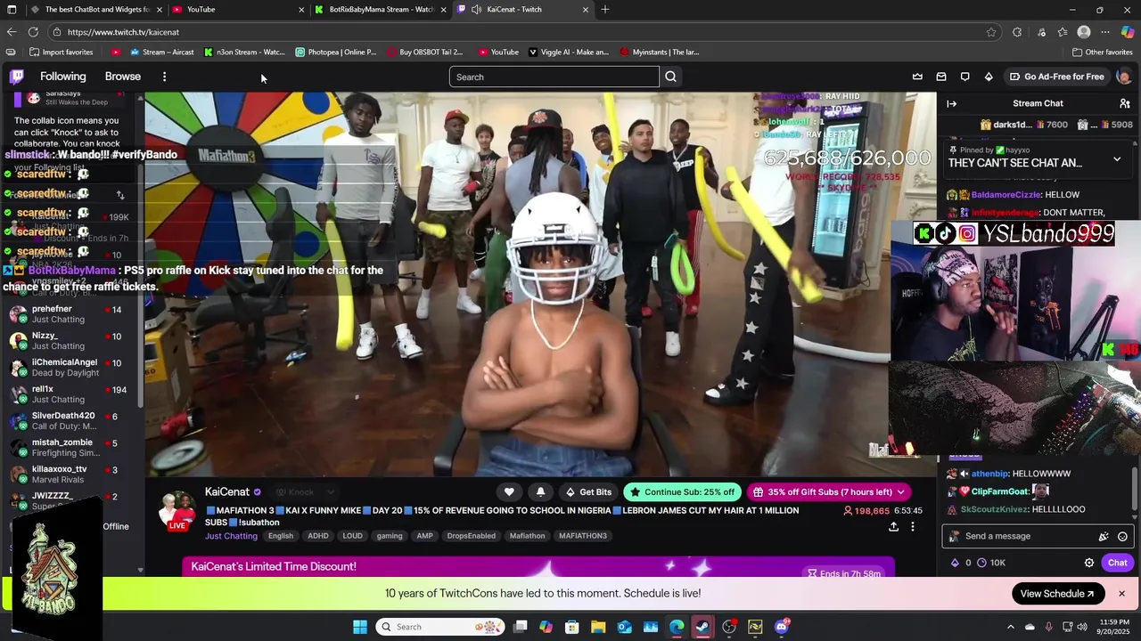Click the Get Bits button
Viewport: 1141px width, 641px height.
click(x=588, y=491)
